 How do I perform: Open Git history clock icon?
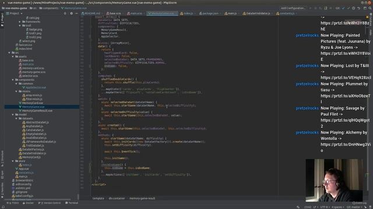354,8
